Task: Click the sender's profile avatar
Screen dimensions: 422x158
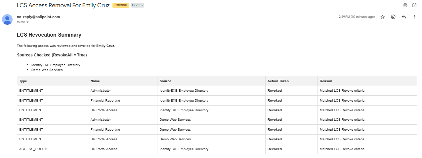Action: point(7,19)
